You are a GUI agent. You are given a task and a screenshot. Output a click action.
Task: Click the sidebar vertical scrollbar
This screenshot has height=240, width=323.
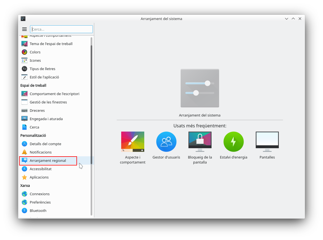[x=91, y=125]
